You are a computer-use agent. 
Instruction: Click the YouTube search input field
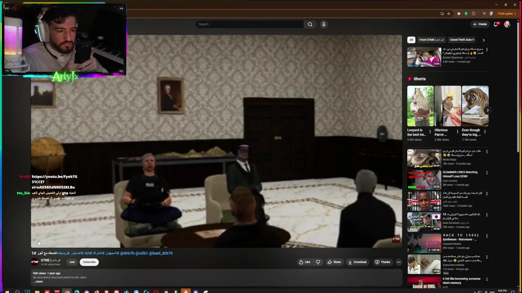click(x=250, y=24)
